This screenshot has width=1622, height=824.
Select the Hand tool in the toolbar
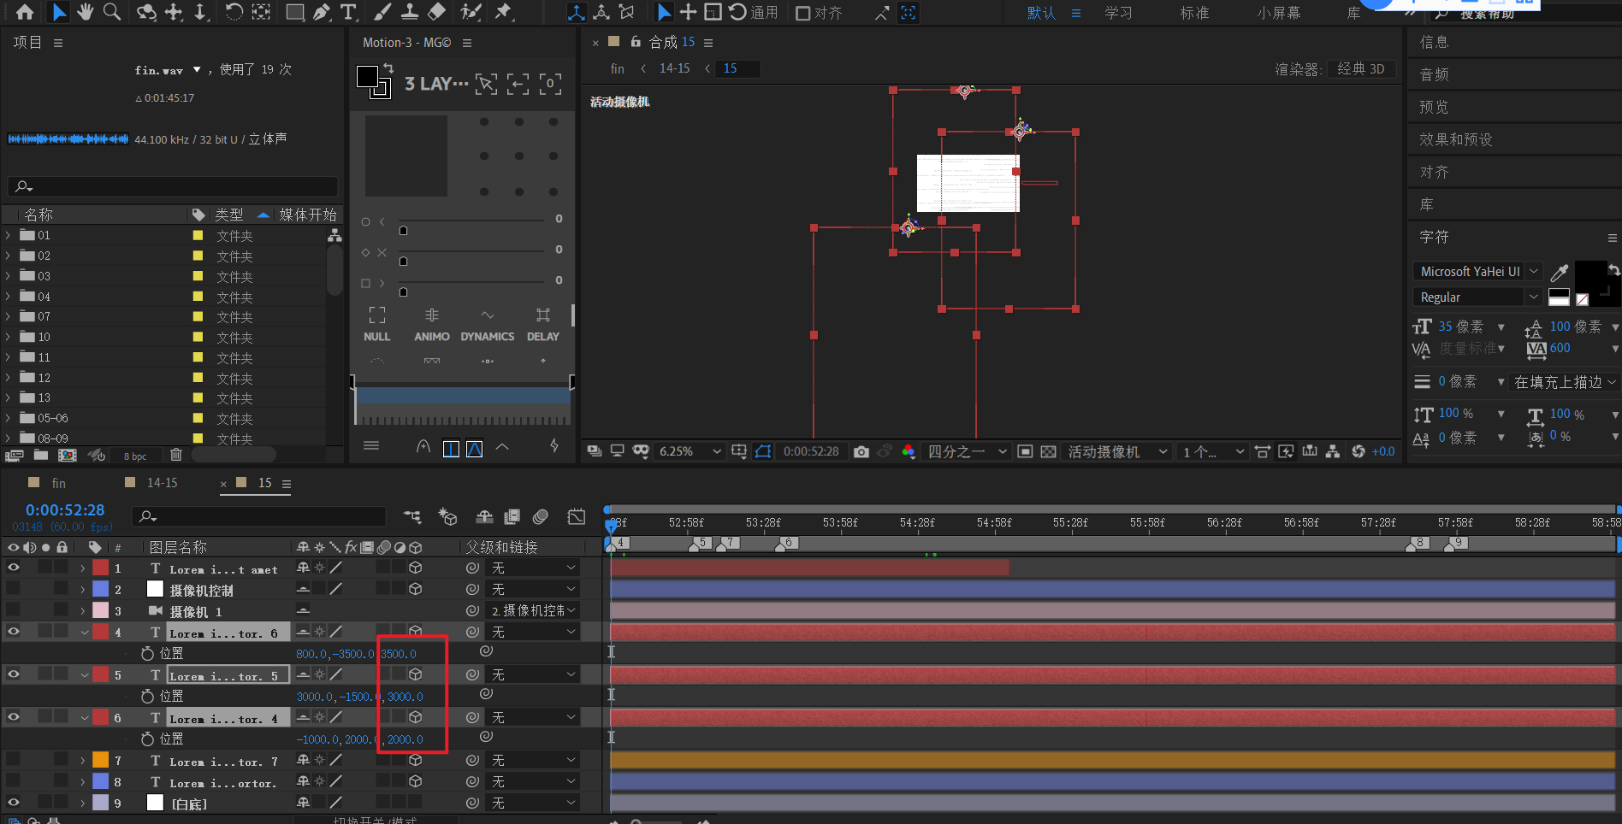point(85,12)
